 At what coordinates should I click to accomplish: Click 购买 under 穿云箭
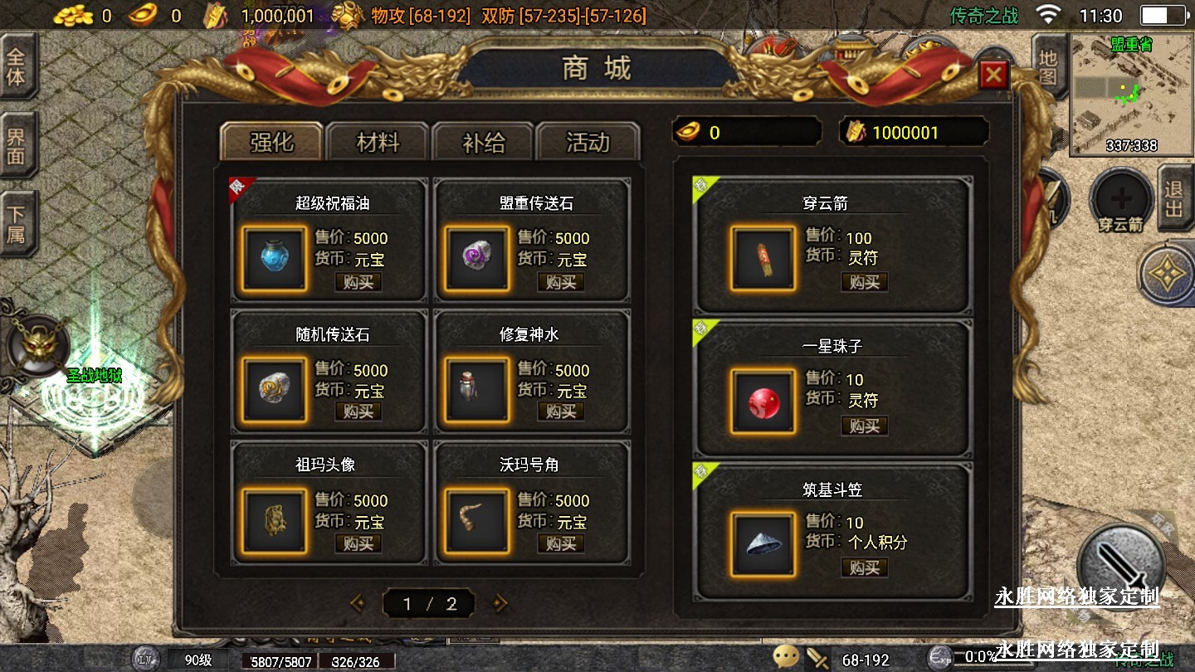tap(865, 282)
